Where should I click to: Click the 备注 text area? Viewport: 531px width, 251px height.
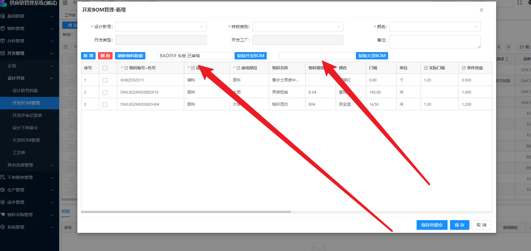pos(435,41)
